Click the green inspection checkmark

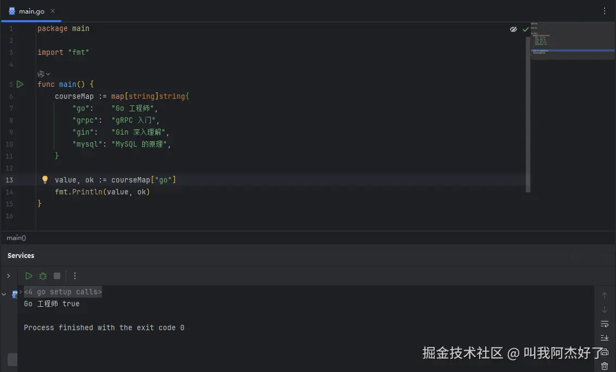pyautogui.click(x=525, y=29)
